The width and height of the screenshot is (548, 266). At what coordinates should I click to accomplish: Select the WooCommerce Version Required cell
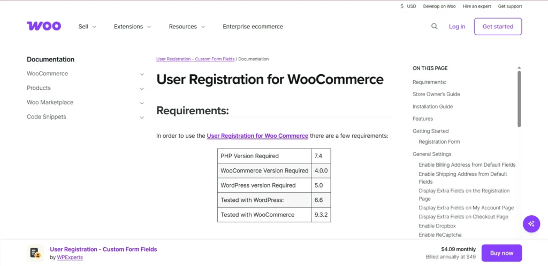(264, 170)
